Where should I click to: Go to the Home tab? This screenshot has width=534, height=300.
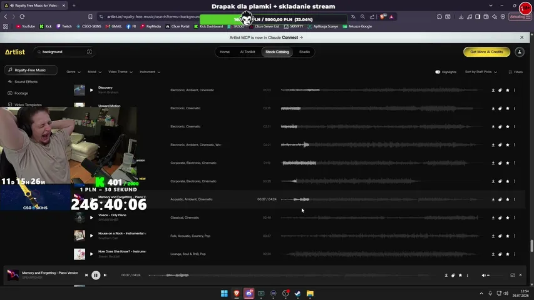[224, 52]
